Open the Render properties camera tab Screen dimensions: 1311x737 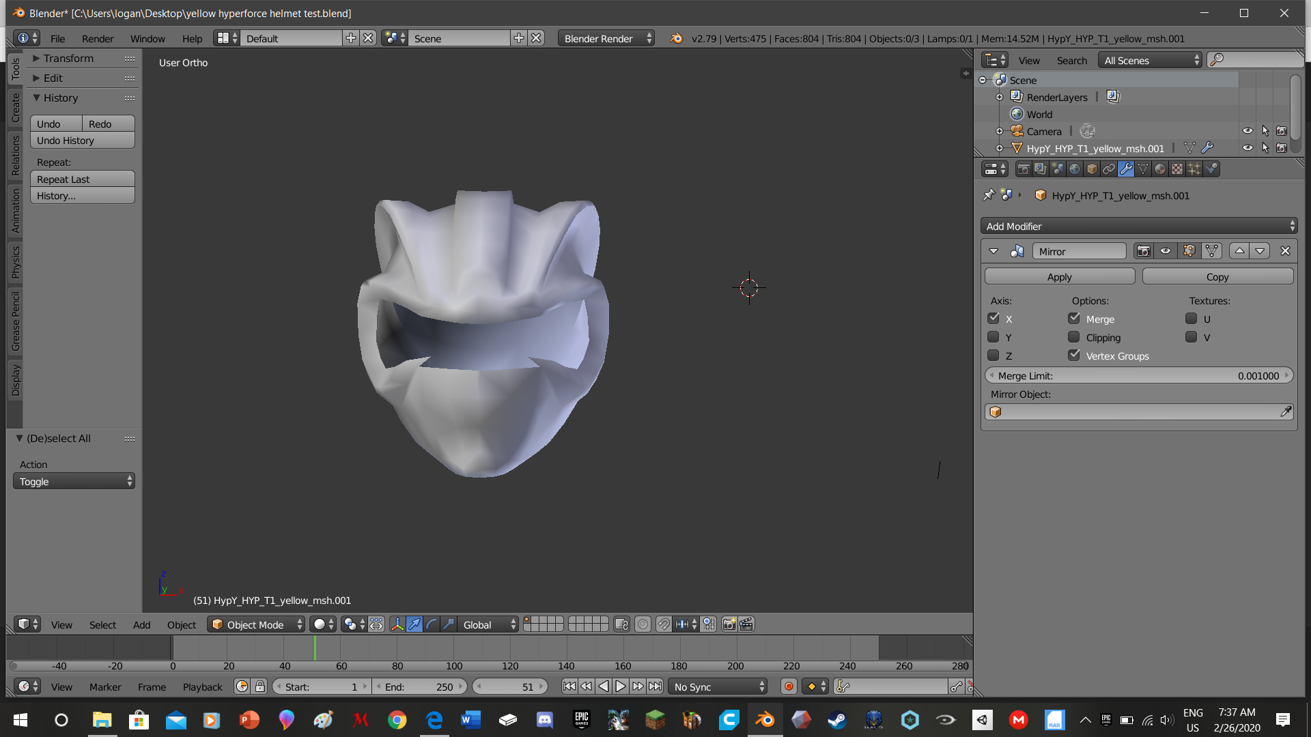click(1023, 169)
